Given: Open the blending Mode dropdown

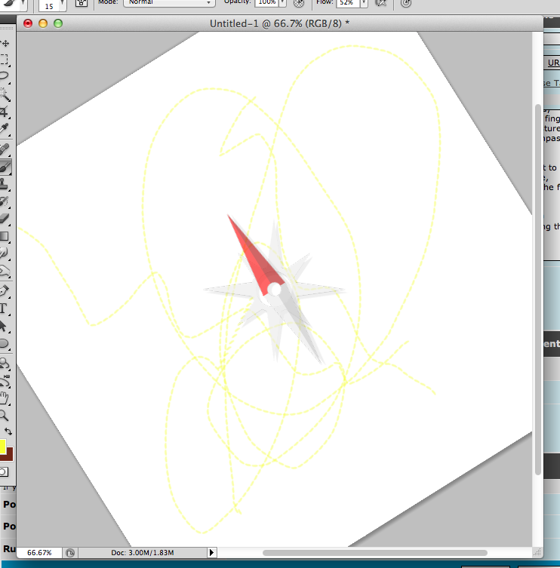Looking at the screenshot, I should tap(168, 3).
